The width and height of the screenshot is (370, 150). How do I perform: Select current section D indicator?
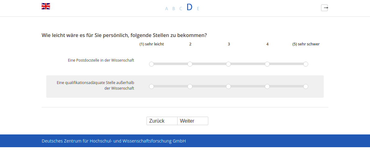pyautogui.click(x=189, y=7)
